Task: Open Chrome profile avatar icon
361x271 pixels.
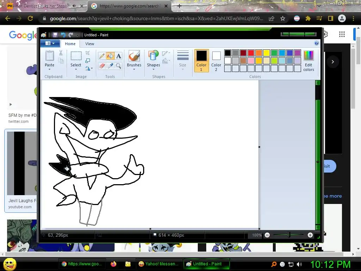Action: point(342,18)
